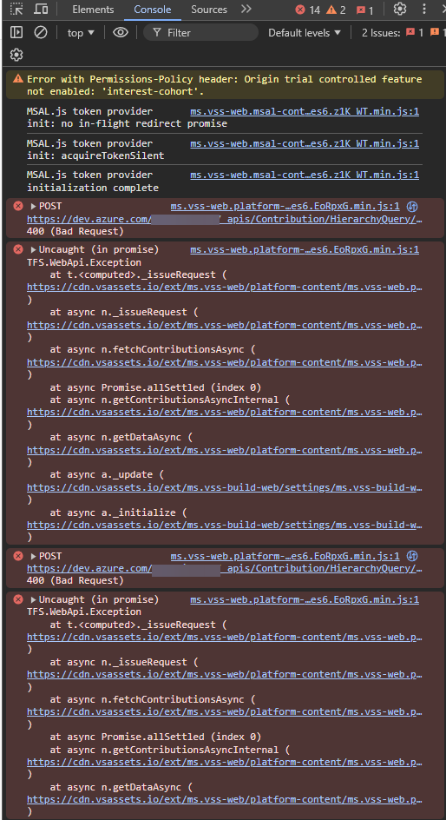Image resolution: width=446 pixels, height=820 pixels.
Task: Activate the inspect element picker icon
Action: [x=16, y=10]
